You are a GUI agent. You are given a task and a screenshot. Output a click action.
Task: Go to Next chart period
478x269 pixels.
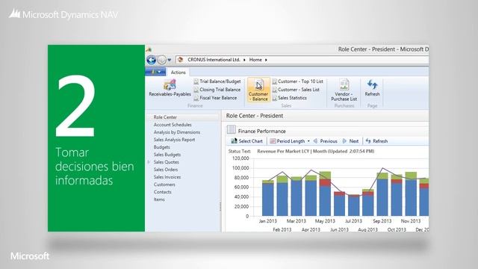pyautogui.click(x=350, y=141)
